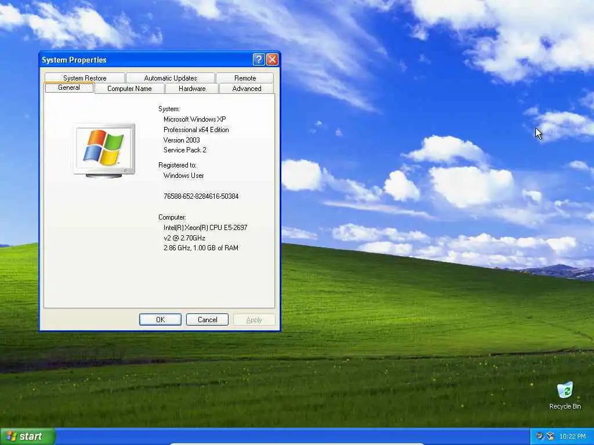This screenshot has height=445, width=594.
Task: Click the v2 @ 2.70GHz text
Action: point(184,238)
